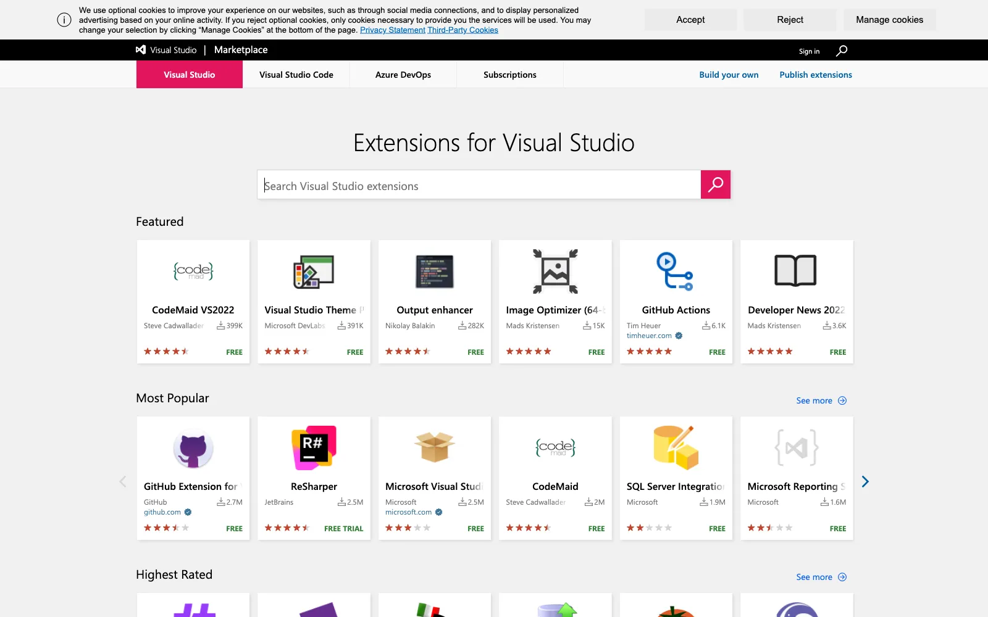Open the Microsoft Visual Studio Installer box icon
This screenshot has height=617, width=988.
[x=435, y=447]
